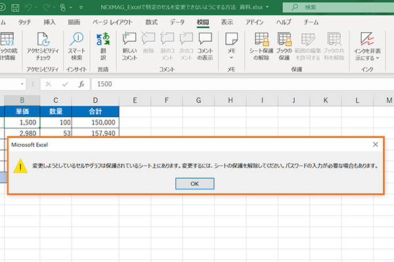Screen dimensions: 394x262
Task: Click the Insert Function fx icon
Action: 81,84
